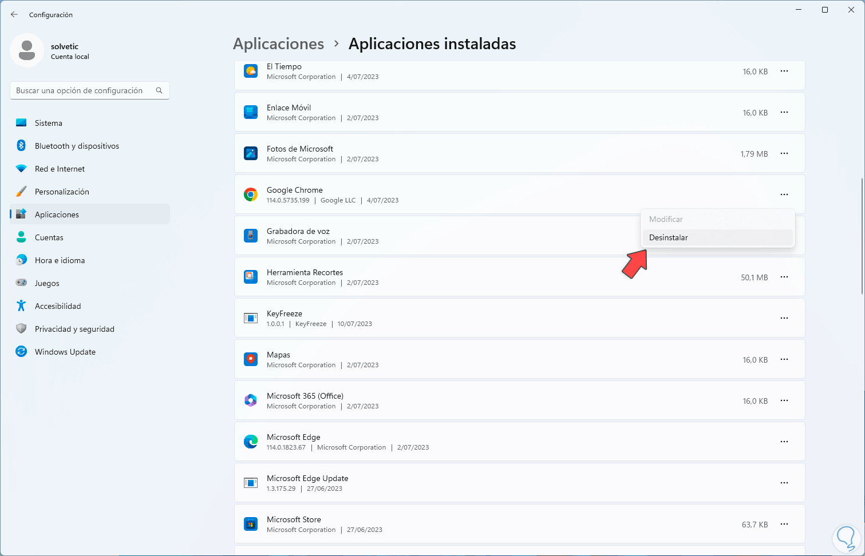865x556 pixels.
Task: Click the Microsoft 365 (Office) app icon
Action: click(x=251, y=401)
